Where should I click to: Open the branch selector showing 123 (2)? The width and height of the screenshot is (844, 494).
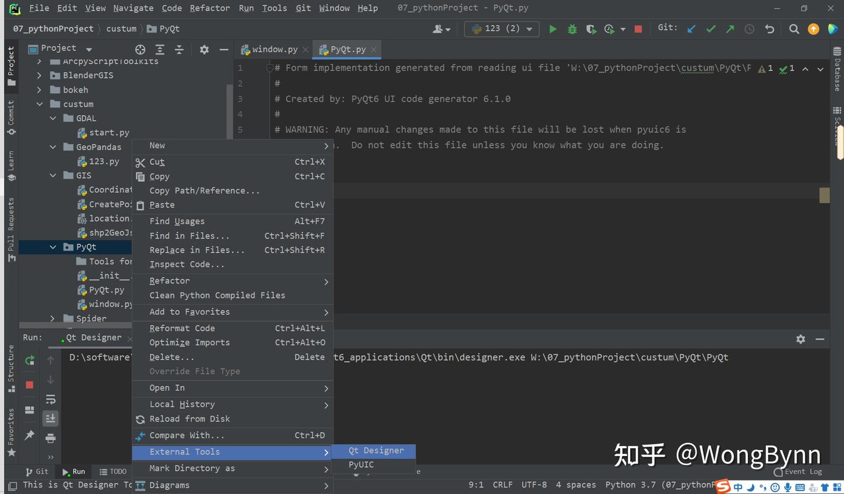point(502,28)
